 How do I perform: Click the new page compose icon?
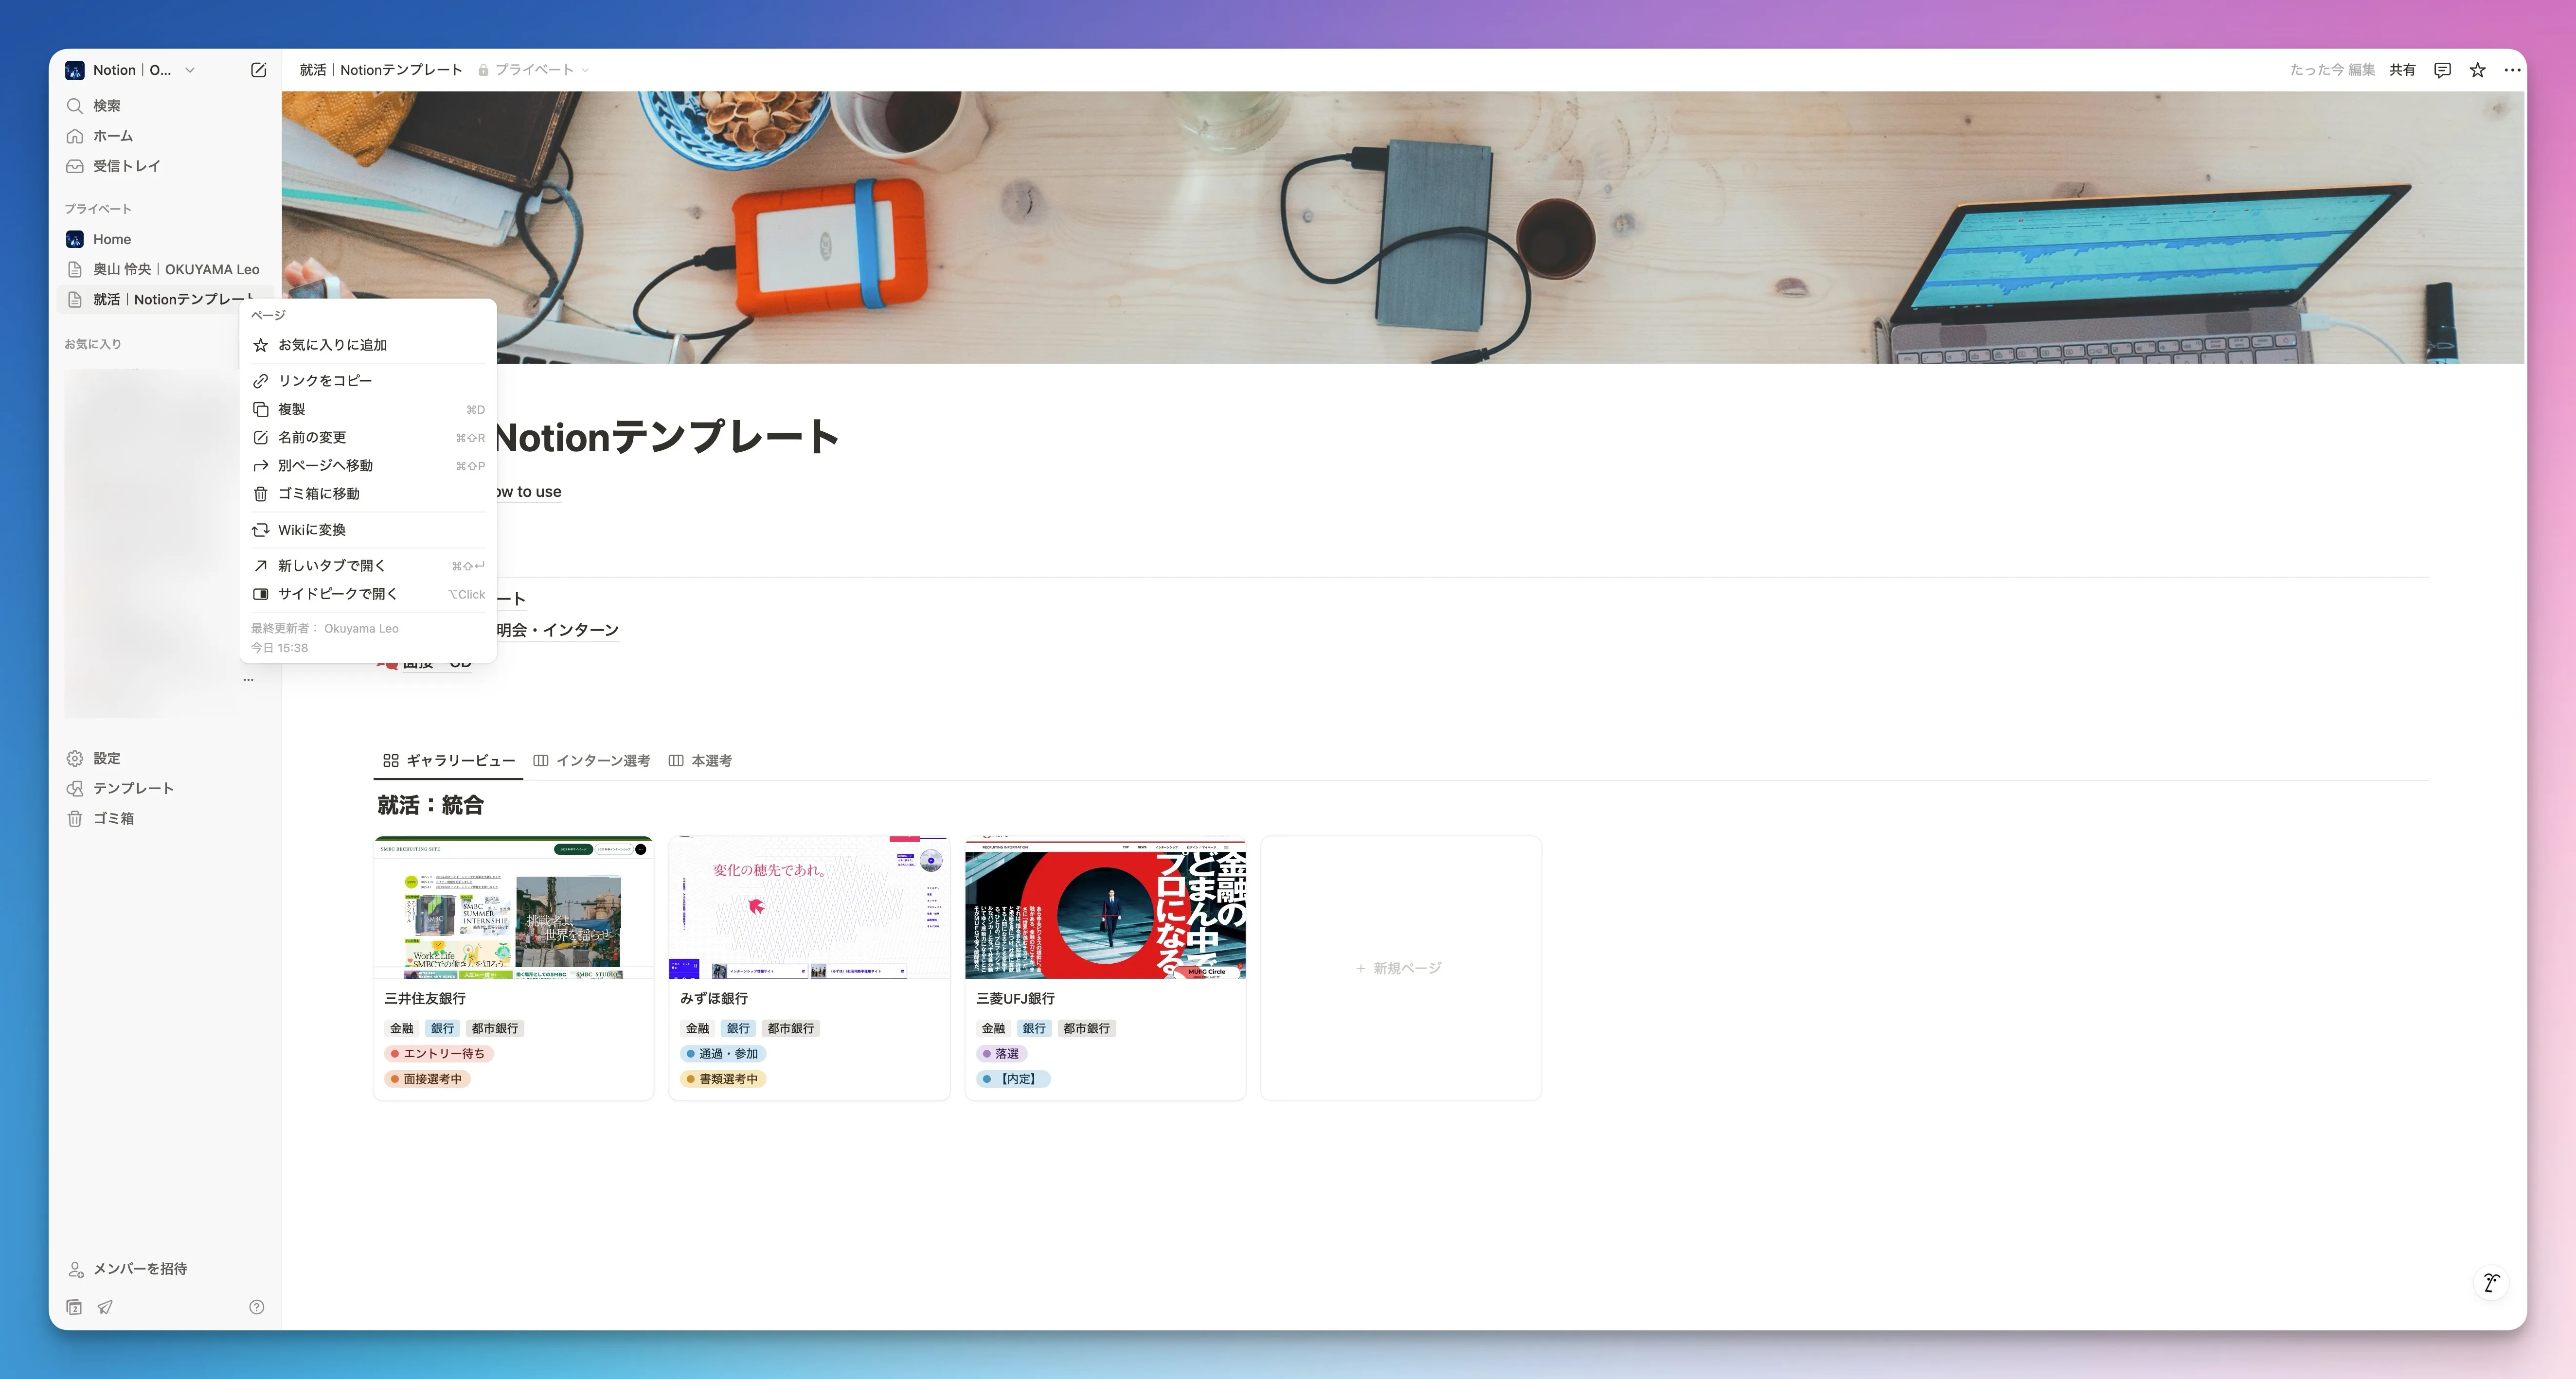(258, 69)
